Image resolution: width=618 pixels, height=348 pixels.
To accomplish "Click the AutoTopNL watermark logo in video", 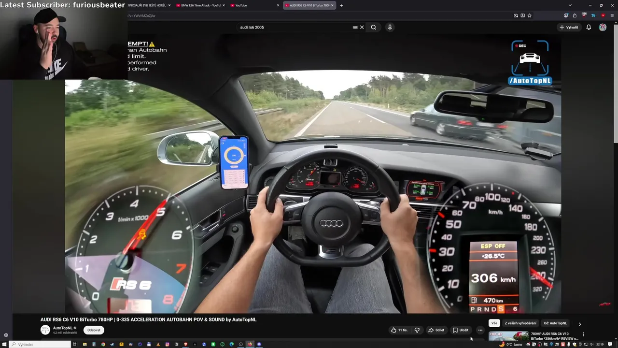I will 530,63.
